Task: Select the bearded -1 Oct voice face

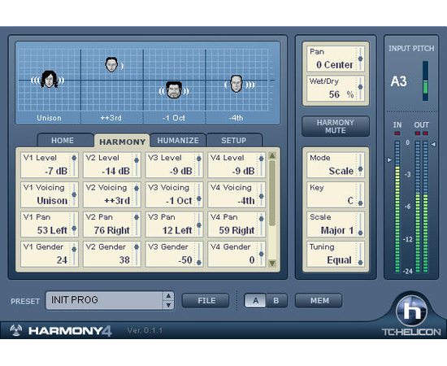Action: (x=174, y=89)
